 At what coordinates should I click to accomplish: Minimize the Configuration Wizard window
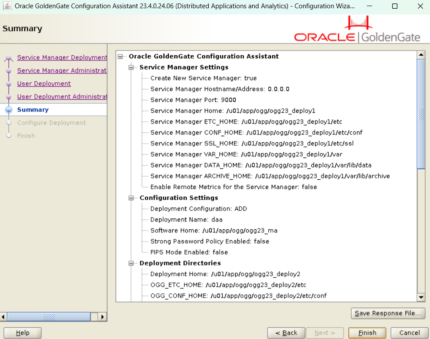[x=370, y=6]
